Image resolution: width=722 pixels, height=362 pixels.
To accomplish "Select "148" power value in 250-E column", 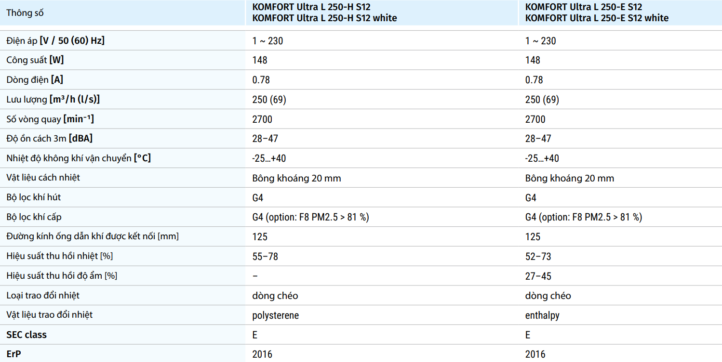I will [533, 60].
